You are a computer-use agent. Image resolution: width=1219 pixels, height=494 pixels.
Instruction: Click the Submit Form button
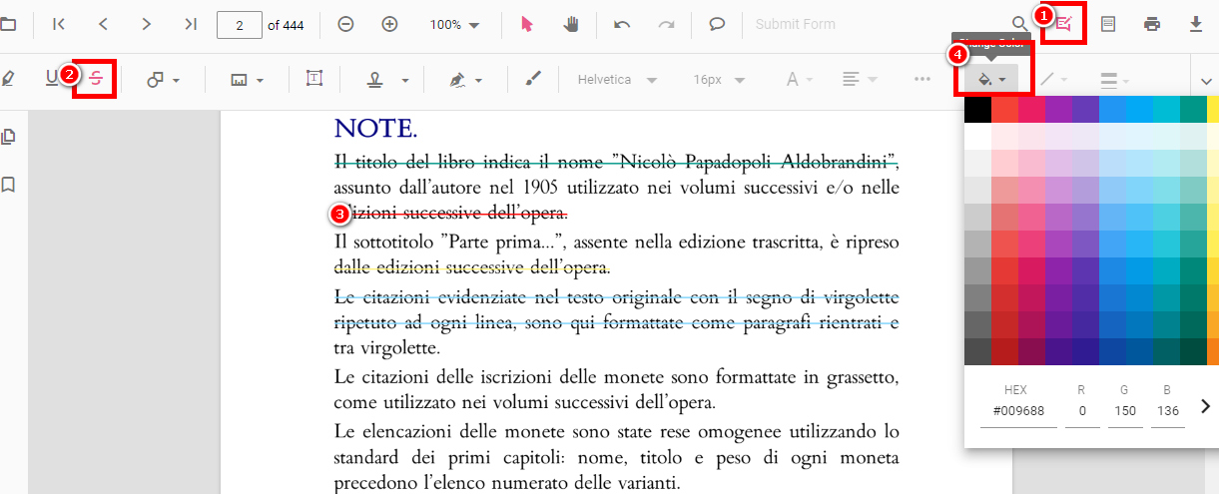tap(794, 24)
